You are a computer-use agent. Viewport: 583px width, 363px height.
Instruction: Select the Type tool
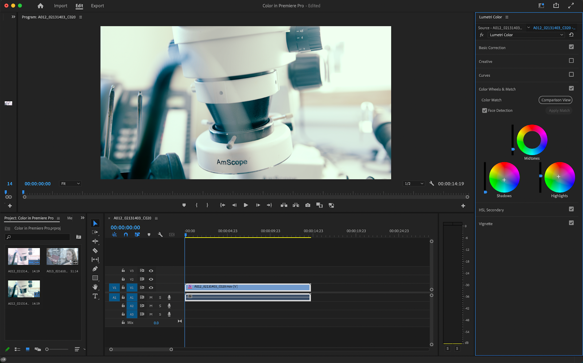coord(95,296)
